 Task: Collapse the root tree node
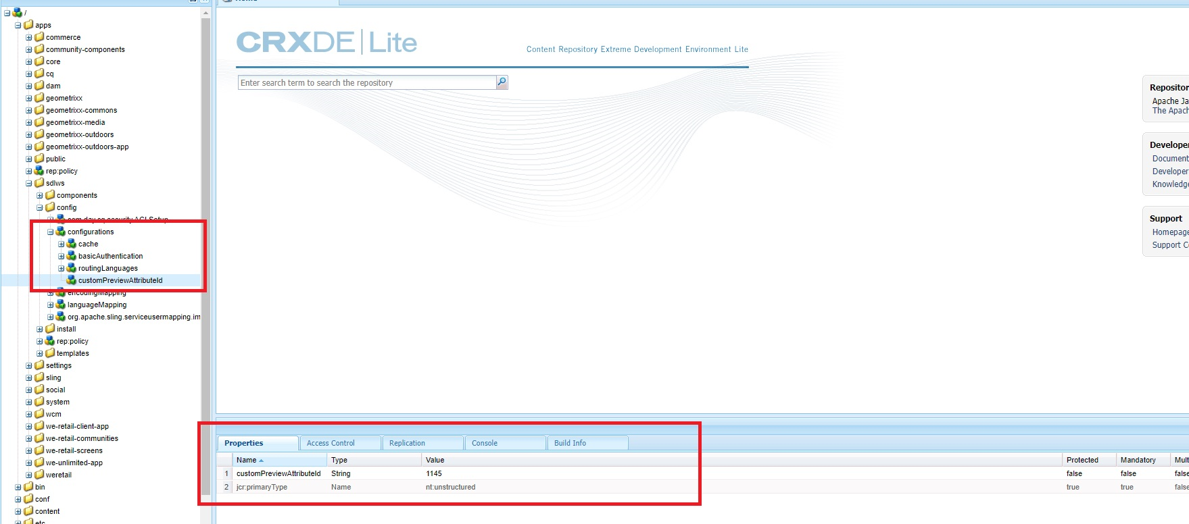7,13
